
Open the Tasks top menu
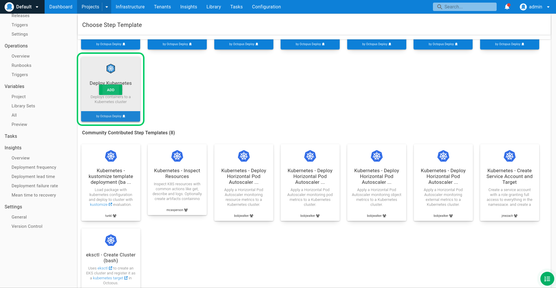click(x=236, y=7)
